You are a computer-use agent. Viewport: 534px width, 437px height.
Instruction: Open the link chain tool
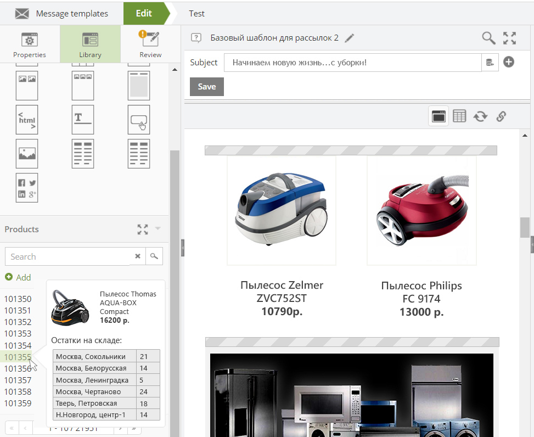coord(501,116)
